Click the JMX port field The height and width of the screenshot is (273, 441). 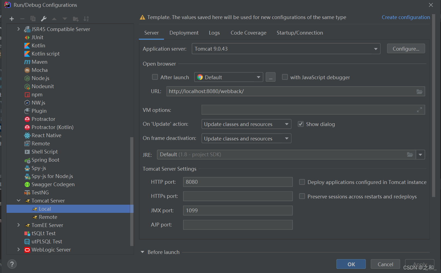(238, 210)
